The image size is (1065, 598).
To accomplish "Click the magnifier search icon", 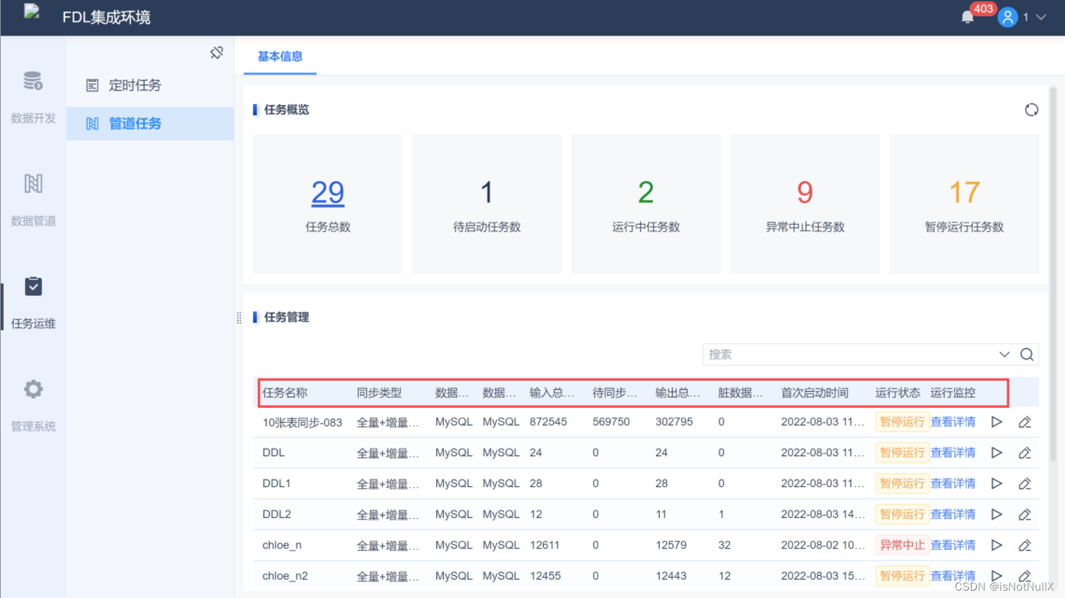I will [1027, 355].
